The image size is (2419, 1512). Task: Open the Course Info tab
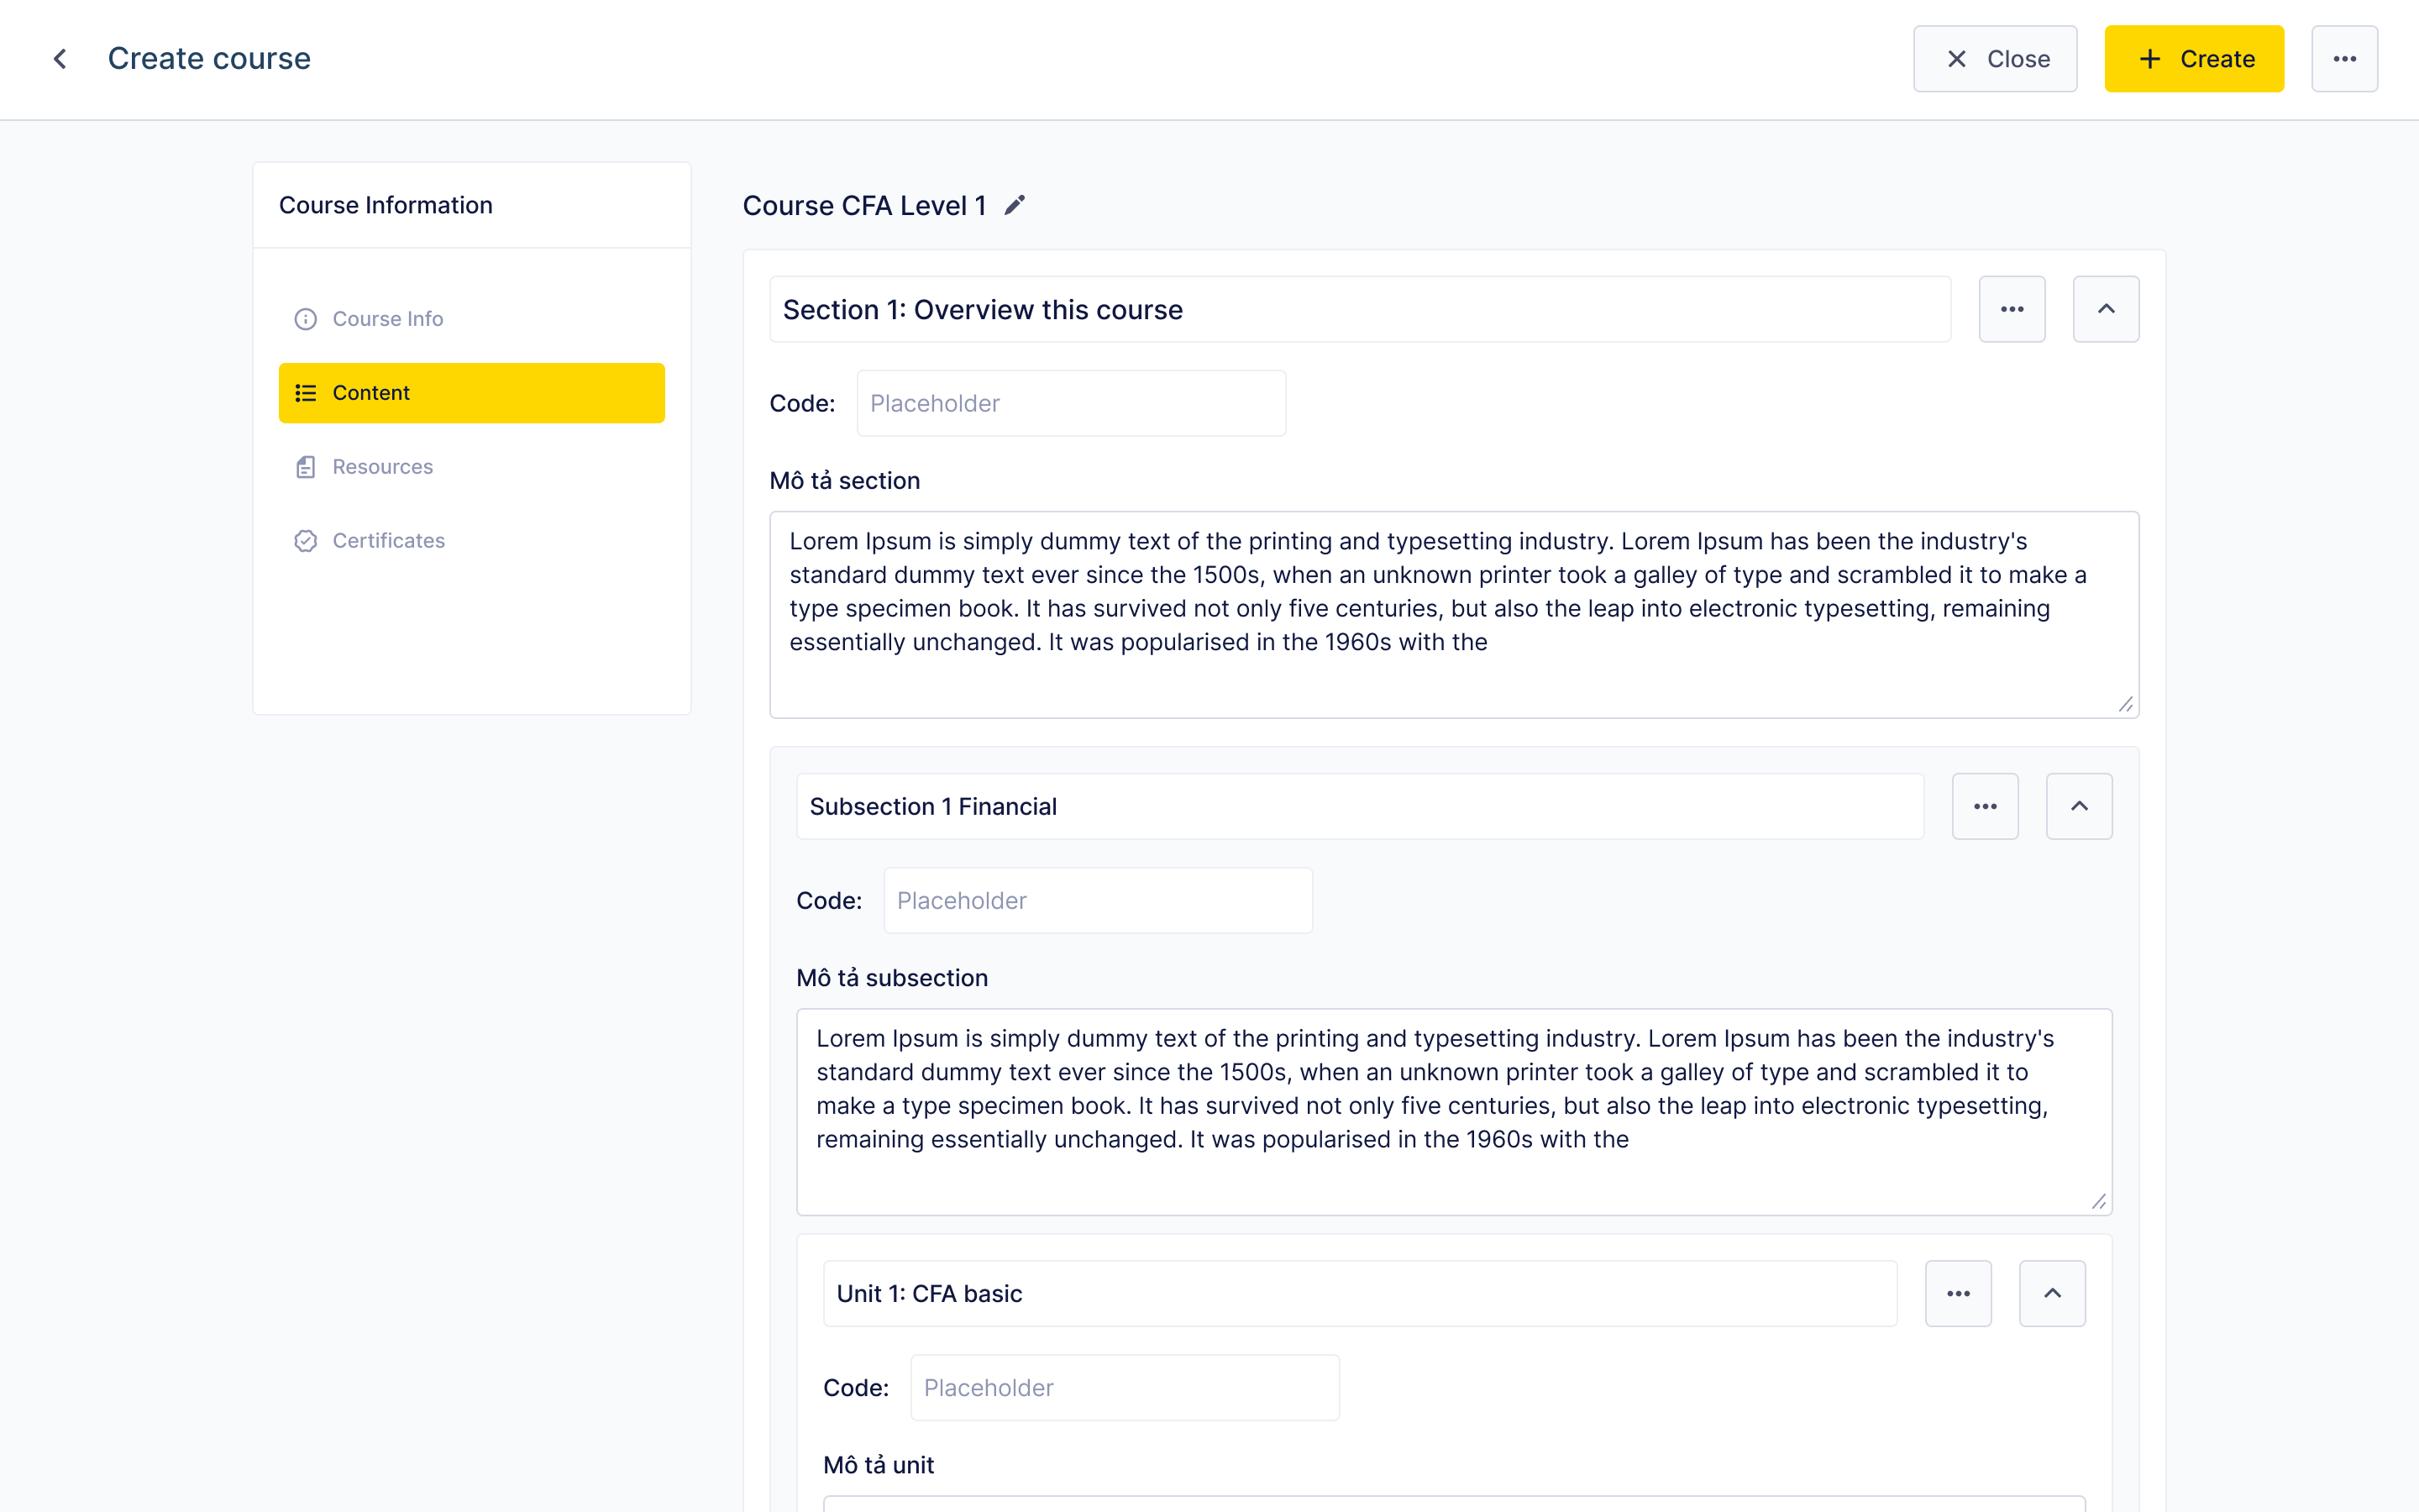click(472, 319)
